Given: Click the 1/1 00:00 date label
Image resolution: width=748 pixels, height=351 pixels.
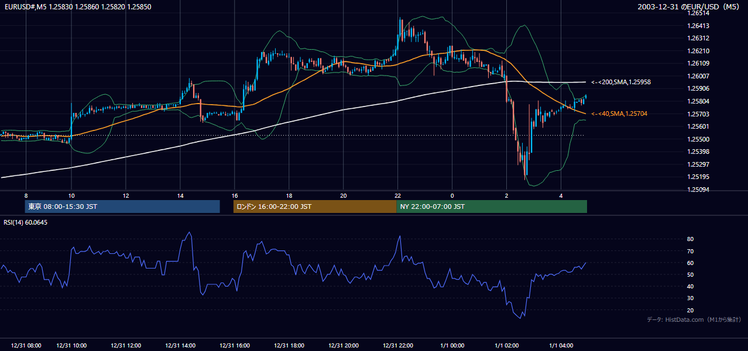Looking at the screenshot, I should (452, 346).
